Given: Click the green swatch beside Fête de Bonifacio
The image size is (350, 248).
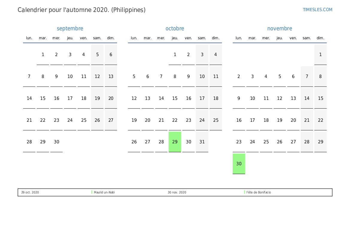Looking at the screenshot, I should (245, 192).
